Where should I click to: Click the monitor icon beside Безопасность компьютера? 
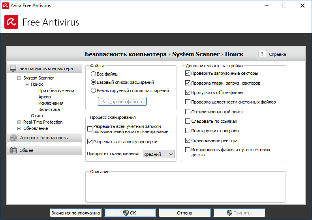(13, 68)
